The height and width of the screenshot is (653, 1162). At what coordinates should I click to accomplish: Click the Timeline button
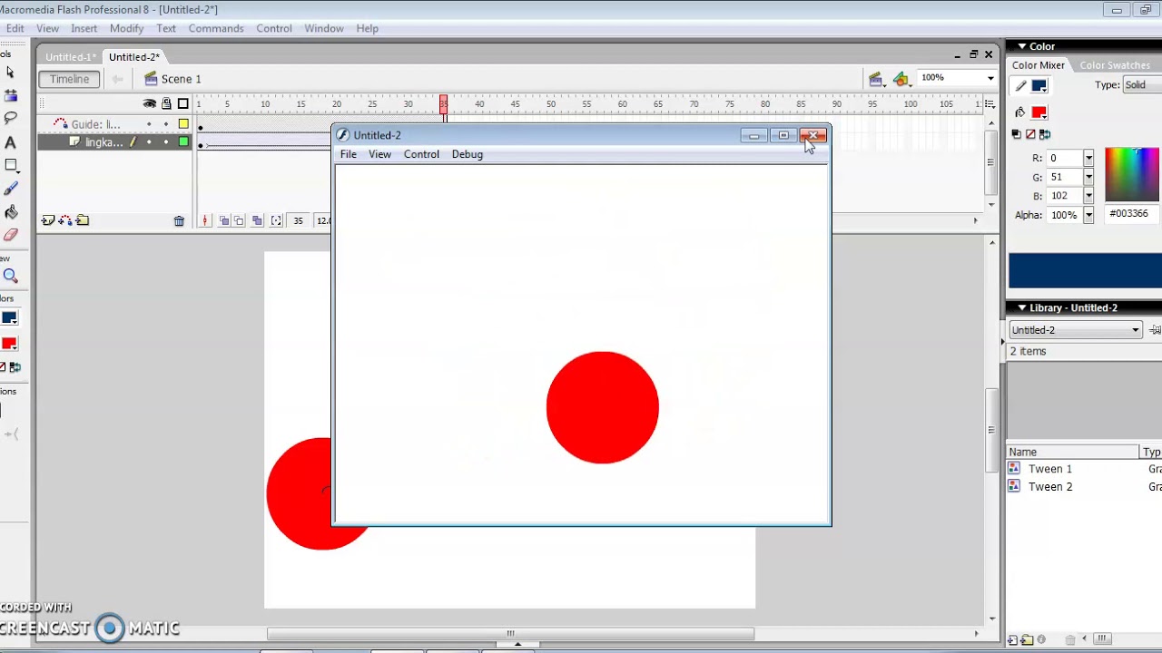coord(69,79)
